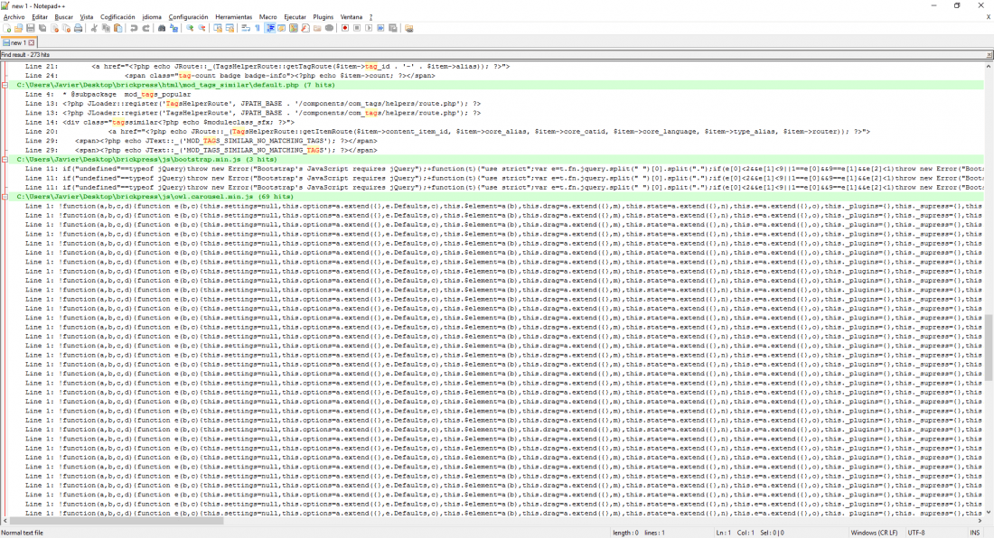Click the horizontal scrollbar thumb at bottom
This screenshot has height=538, width=994.
116,521
